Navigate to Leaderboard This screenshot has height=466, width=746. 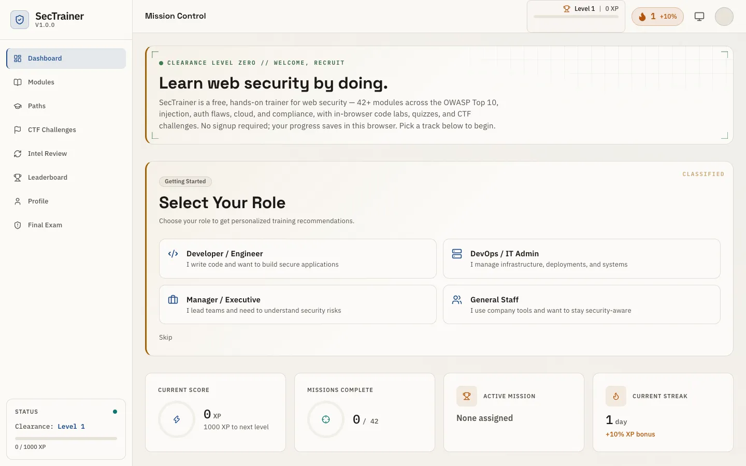[66, 178]
